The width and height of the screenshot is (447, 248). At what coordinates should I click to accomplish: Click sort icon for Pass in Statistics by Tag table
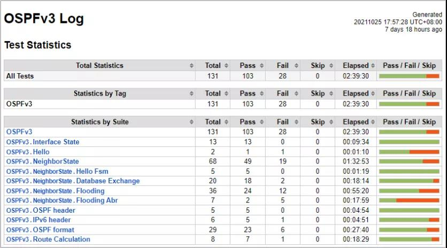click(263, 94)
